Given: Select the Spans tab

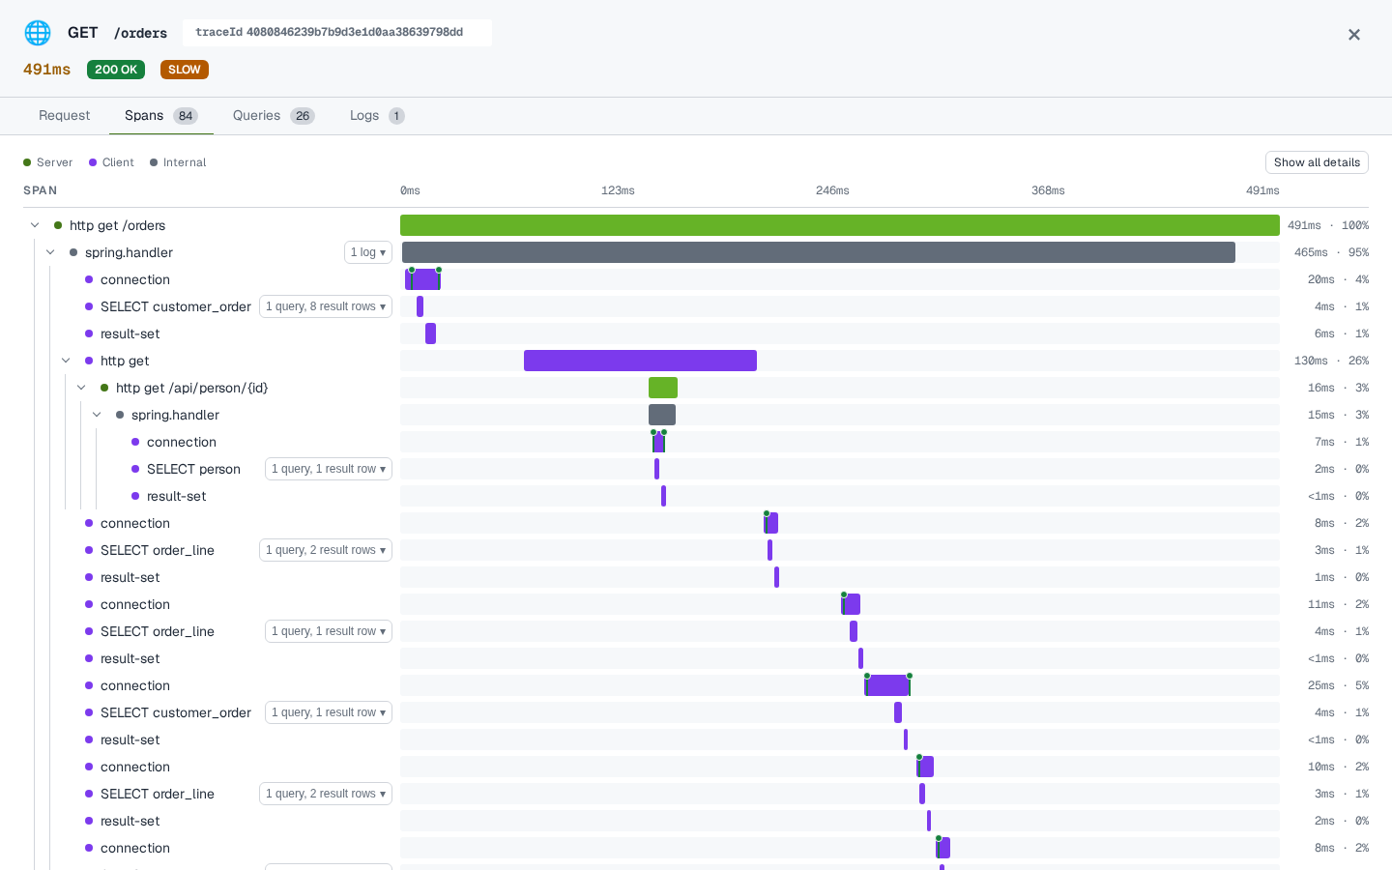Looking at the screenshot, I should tap(160, 116).
